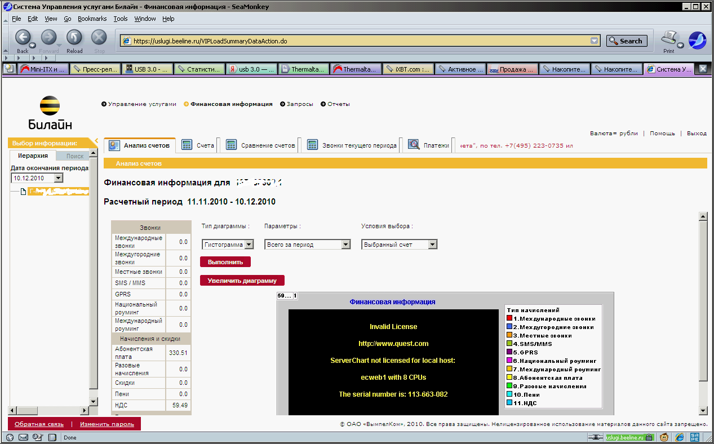Click the address bar URL field
The width and height of the screenshot is (714, 444).
click(x=361, y=41)
